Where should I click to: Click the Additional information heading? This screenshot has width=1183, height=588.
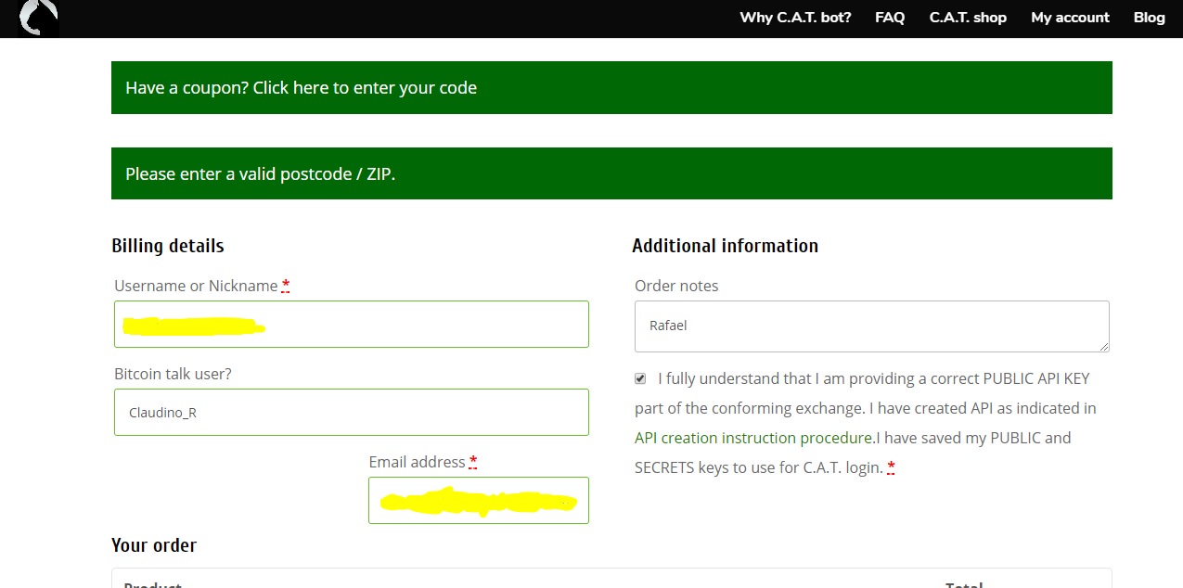click(x=726, y=246)
